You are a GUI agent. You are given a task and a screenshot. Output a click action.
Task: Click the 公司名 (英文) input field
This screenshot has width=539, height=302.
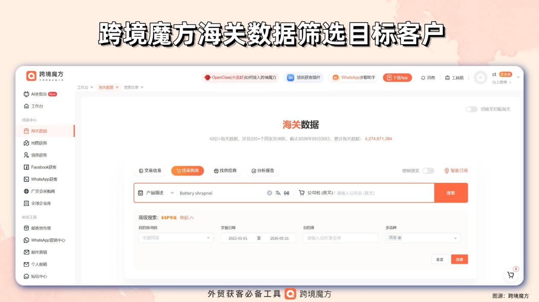coord(383,193)
